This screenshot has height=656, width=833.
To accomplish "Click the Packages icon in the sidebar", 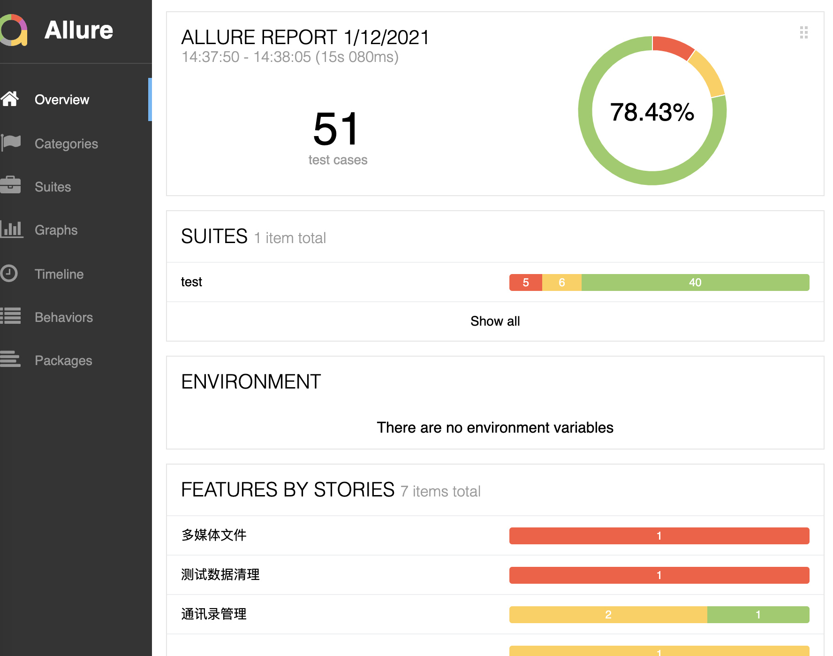I will 10,360.
